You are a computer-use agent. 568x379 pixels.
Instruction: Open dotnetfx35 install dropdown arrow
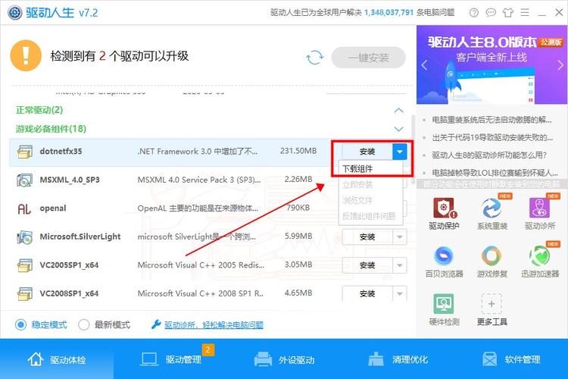tap(400, 152)
